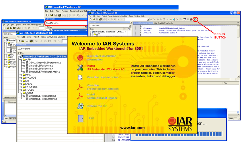Viewport: 242px width, 144px height.
Task: Click Print icon in code editor window toolbar
Action: (104, 20)
